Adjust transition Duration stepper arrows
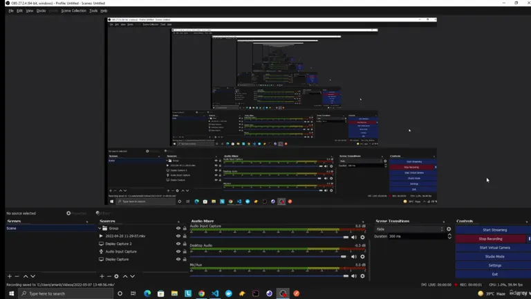The width and height of the screenshot is (531, 299). (449, 236)
